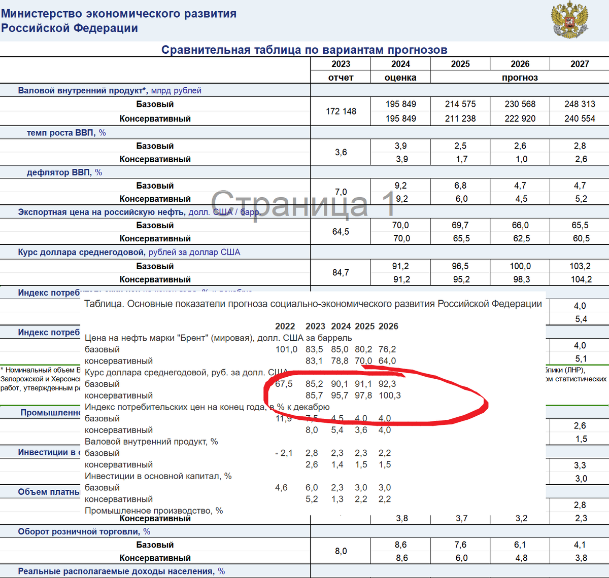Click the conservative GDP value 222 920
The width and height of the screenshot is (609, 578).
click(x=520, y=118)
